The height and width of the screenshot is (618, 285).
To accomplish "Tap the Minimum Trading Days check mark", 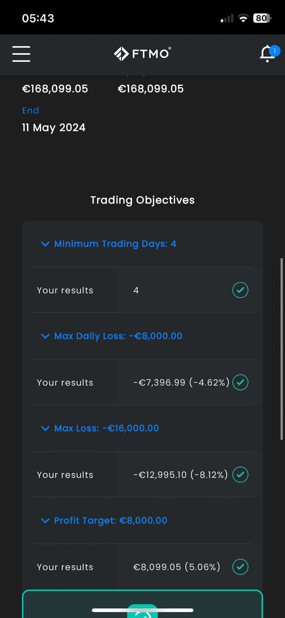I will click(240, 290).
